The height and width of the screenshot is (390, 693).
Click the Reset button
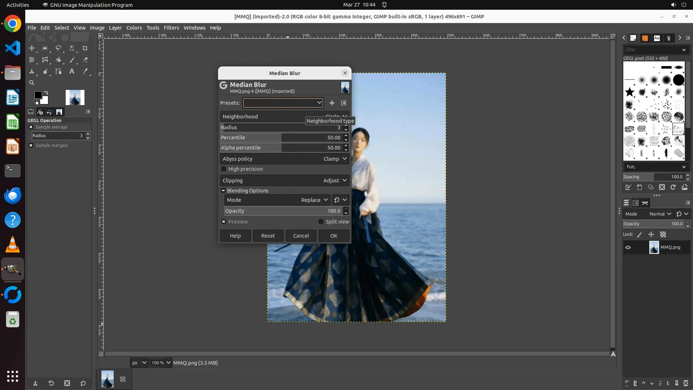tap(268, 236)
